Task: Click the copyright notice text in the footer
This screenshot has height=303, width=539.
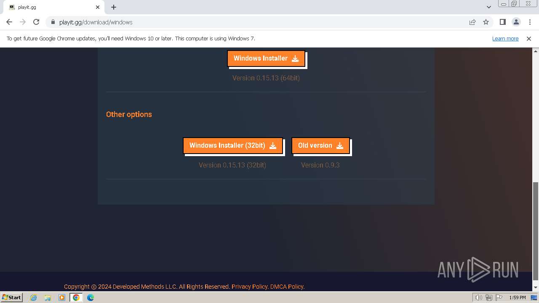Action: tap(147, 287)
